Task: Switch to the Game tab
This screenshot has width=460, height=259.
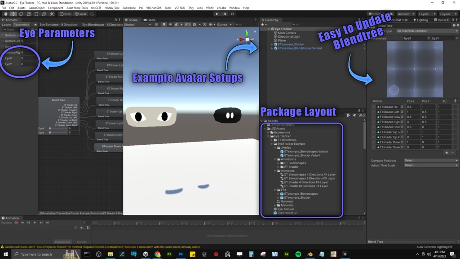Action: [149, 20]
